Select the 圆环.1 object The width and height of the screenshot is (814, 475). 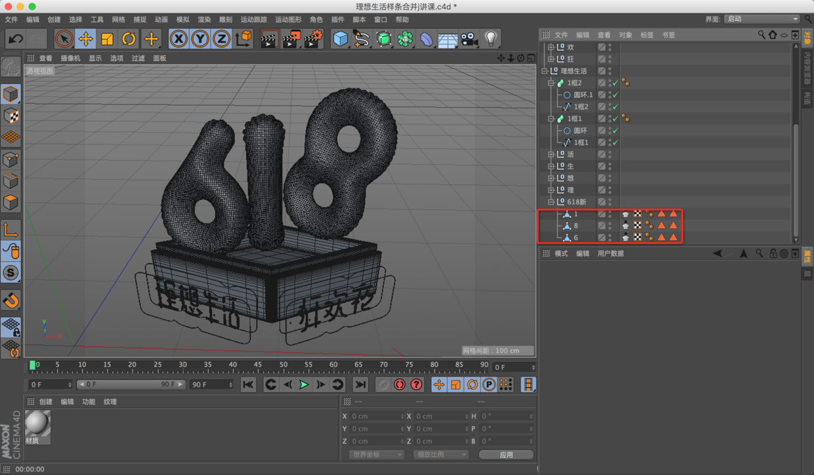coord(583,95)
